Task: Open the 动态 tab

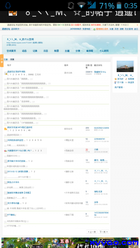Action: tap(24, 51)
